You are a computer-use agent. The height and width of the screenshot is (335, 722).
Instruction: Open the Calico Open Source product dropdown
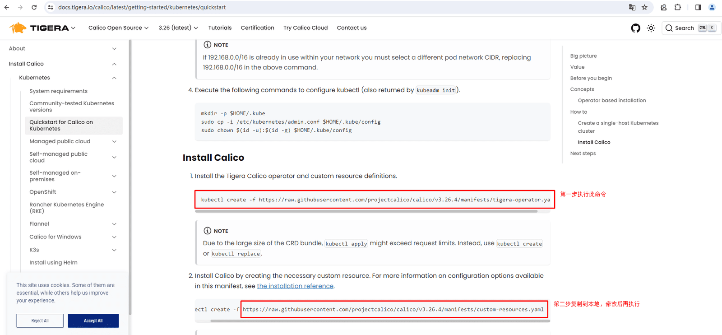(x=118, y=28)
